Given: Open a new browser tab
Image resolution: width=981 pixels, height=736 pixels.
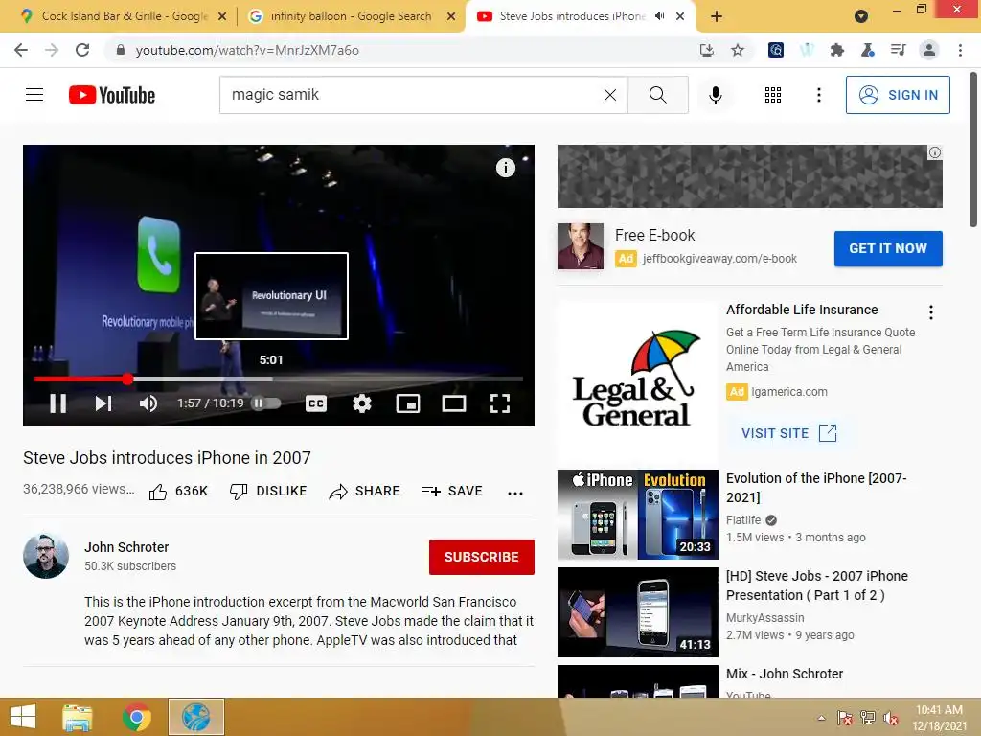Looking at the screenshot, I should (x=717, y=16).
